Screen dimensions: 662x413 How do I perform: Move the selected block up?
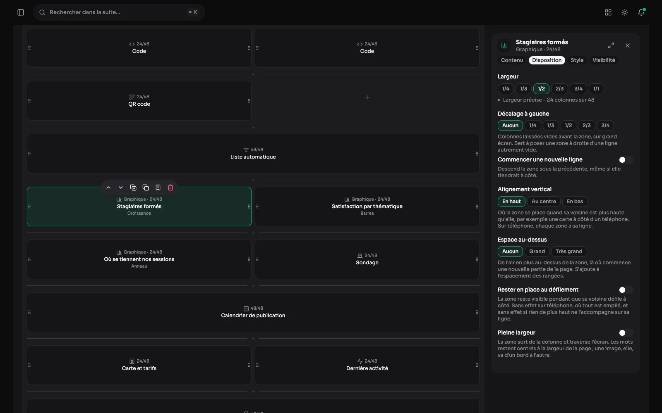tap(108, 188)
